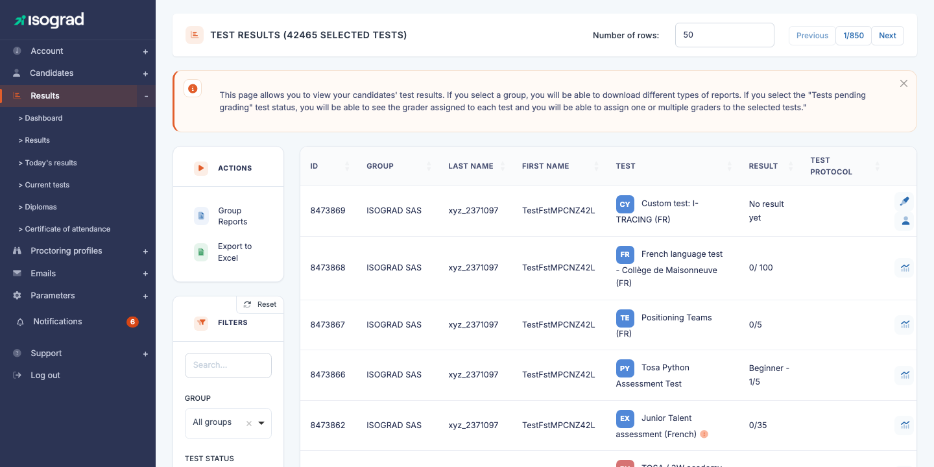Close the information banner
The image size is (934, 467).
904,84
